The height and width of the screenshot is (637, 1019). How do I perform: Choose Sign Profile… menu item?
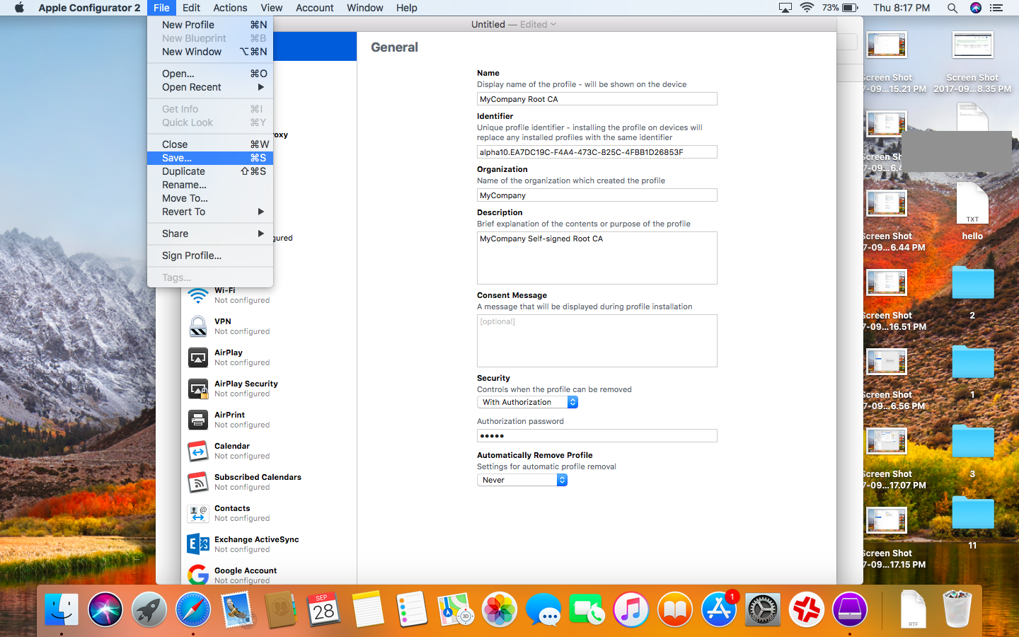210,256
